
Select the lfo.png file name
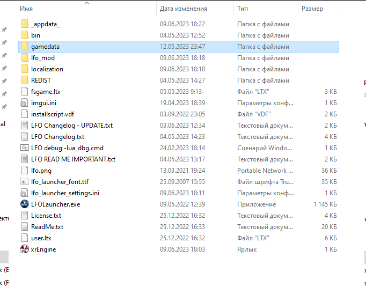pyautogui.click(x=41, y=171)
